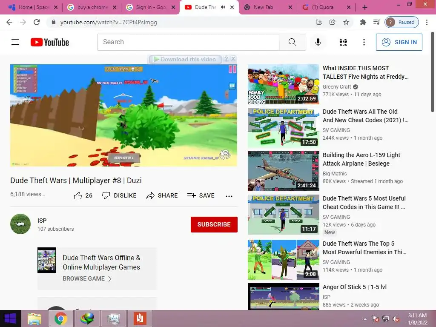
Task: Click the 6,188 views text
Action: coord(28,194)
